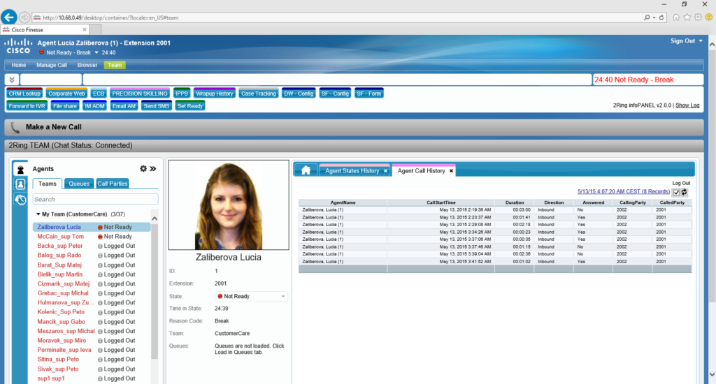Click the Email AM button
Viewport: 716px width, 384px height.
click(124, 106)
